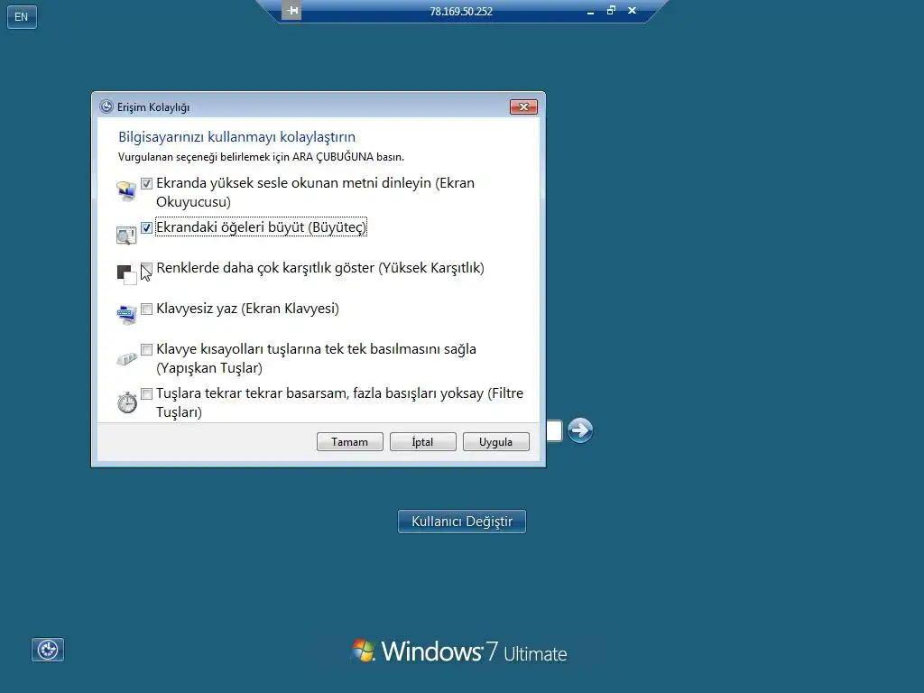
Task: Close the Erişim Kolaylığı dialog
Action: pos(523,106)
